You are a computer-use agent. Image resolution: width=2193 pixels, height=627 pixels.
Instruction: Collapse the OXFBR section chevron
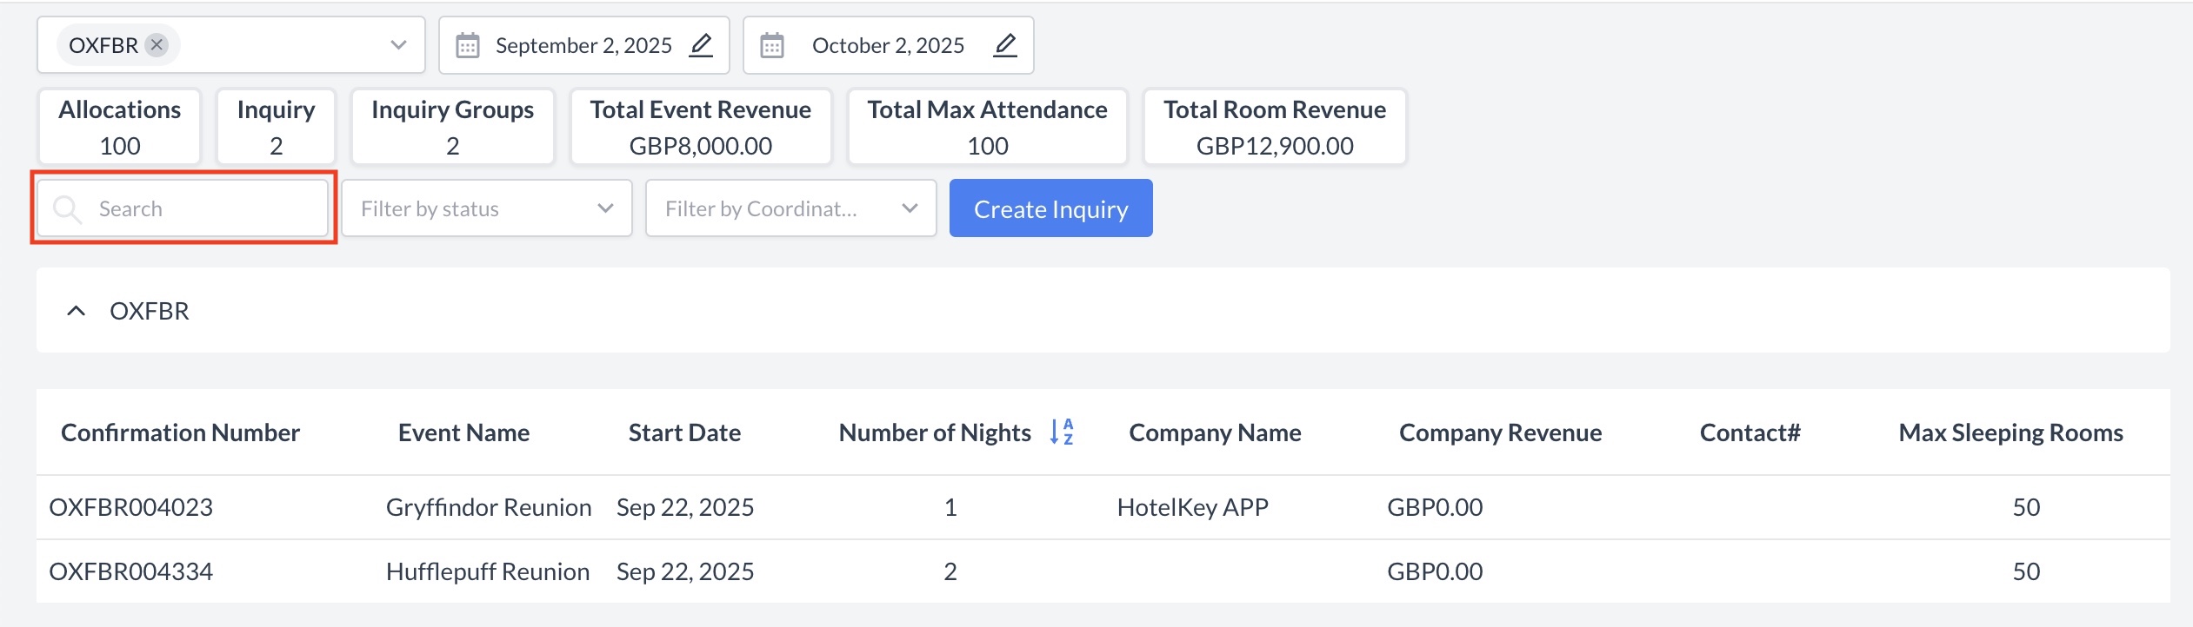77,311
